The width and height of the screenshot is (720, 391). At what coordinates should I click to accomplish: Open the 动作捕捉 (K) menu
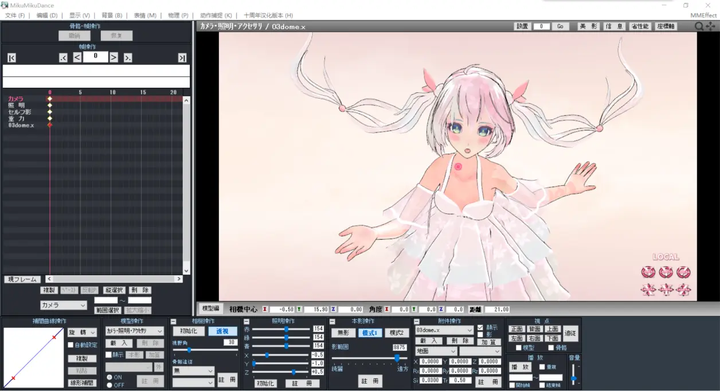click(x=216, y=15)
